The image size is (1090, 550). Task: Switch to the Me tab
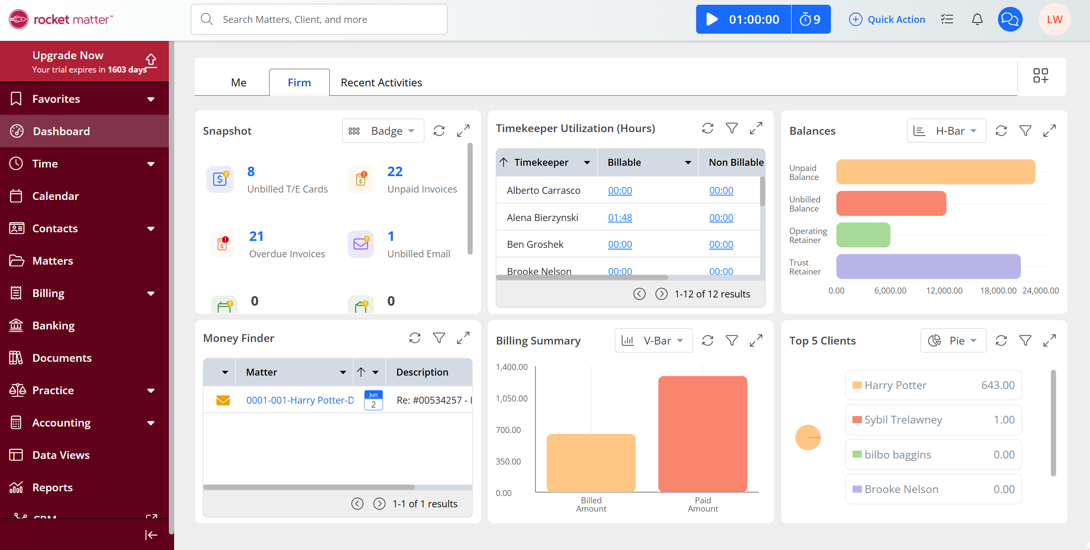click(238, 82)
